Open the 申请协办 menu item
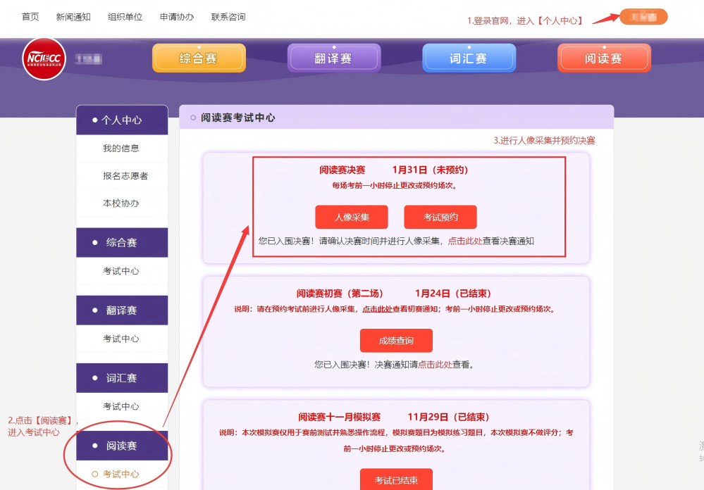 (176, 16)
